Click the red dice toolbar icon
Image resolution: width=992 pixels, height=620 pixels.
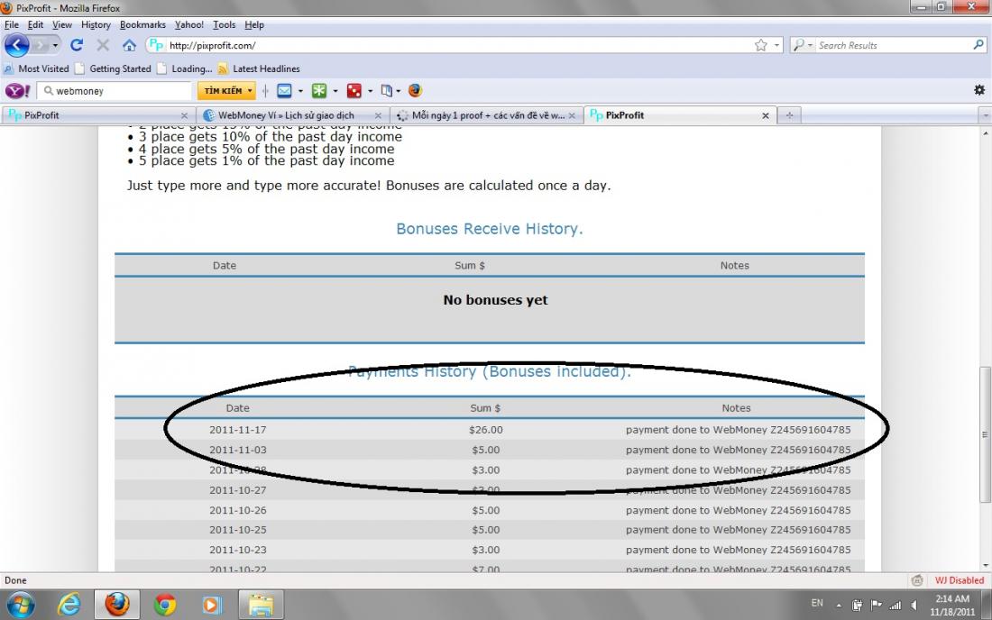click(x=354, y=91)
